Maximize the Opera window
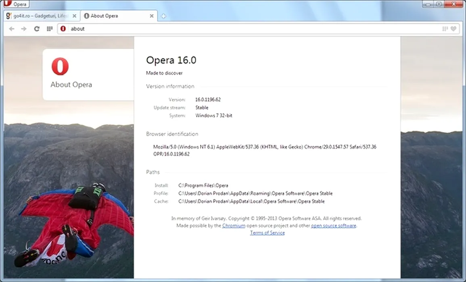The image size is (466, 282). [439, 4]
